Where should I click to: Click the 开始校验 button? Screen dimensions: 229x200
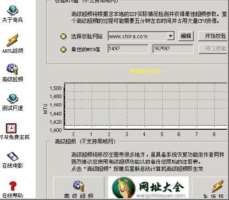point(213,36)
